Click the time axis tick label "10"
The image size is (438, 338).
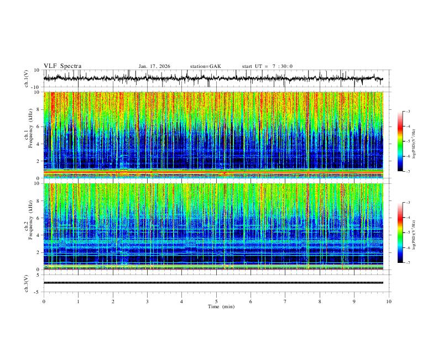(x=389, y=302)
